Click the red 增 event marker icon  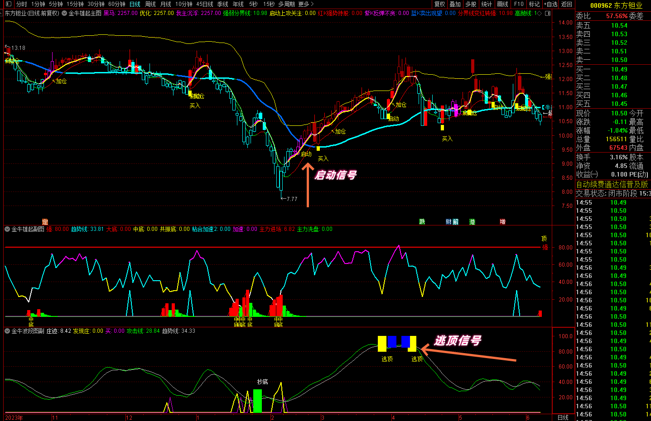click(502, 222)
